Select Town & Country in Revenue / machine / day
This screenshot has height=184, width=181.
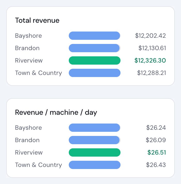(x=39, y=165)
